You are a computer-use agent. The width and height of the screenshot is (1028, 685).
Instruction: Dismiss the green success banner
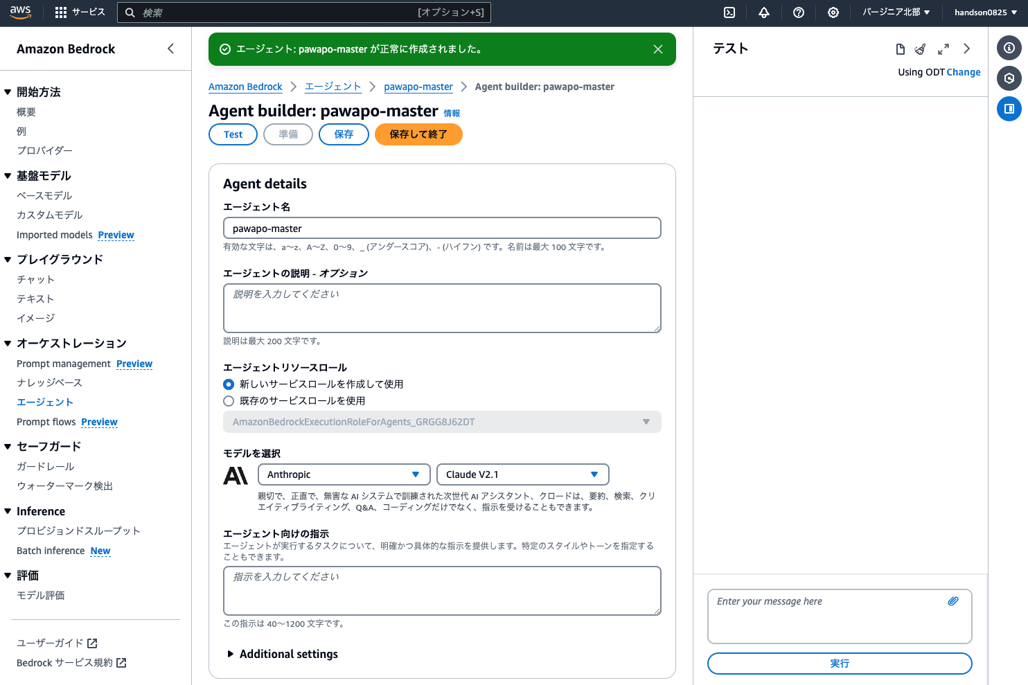click(x=658, y=49)
